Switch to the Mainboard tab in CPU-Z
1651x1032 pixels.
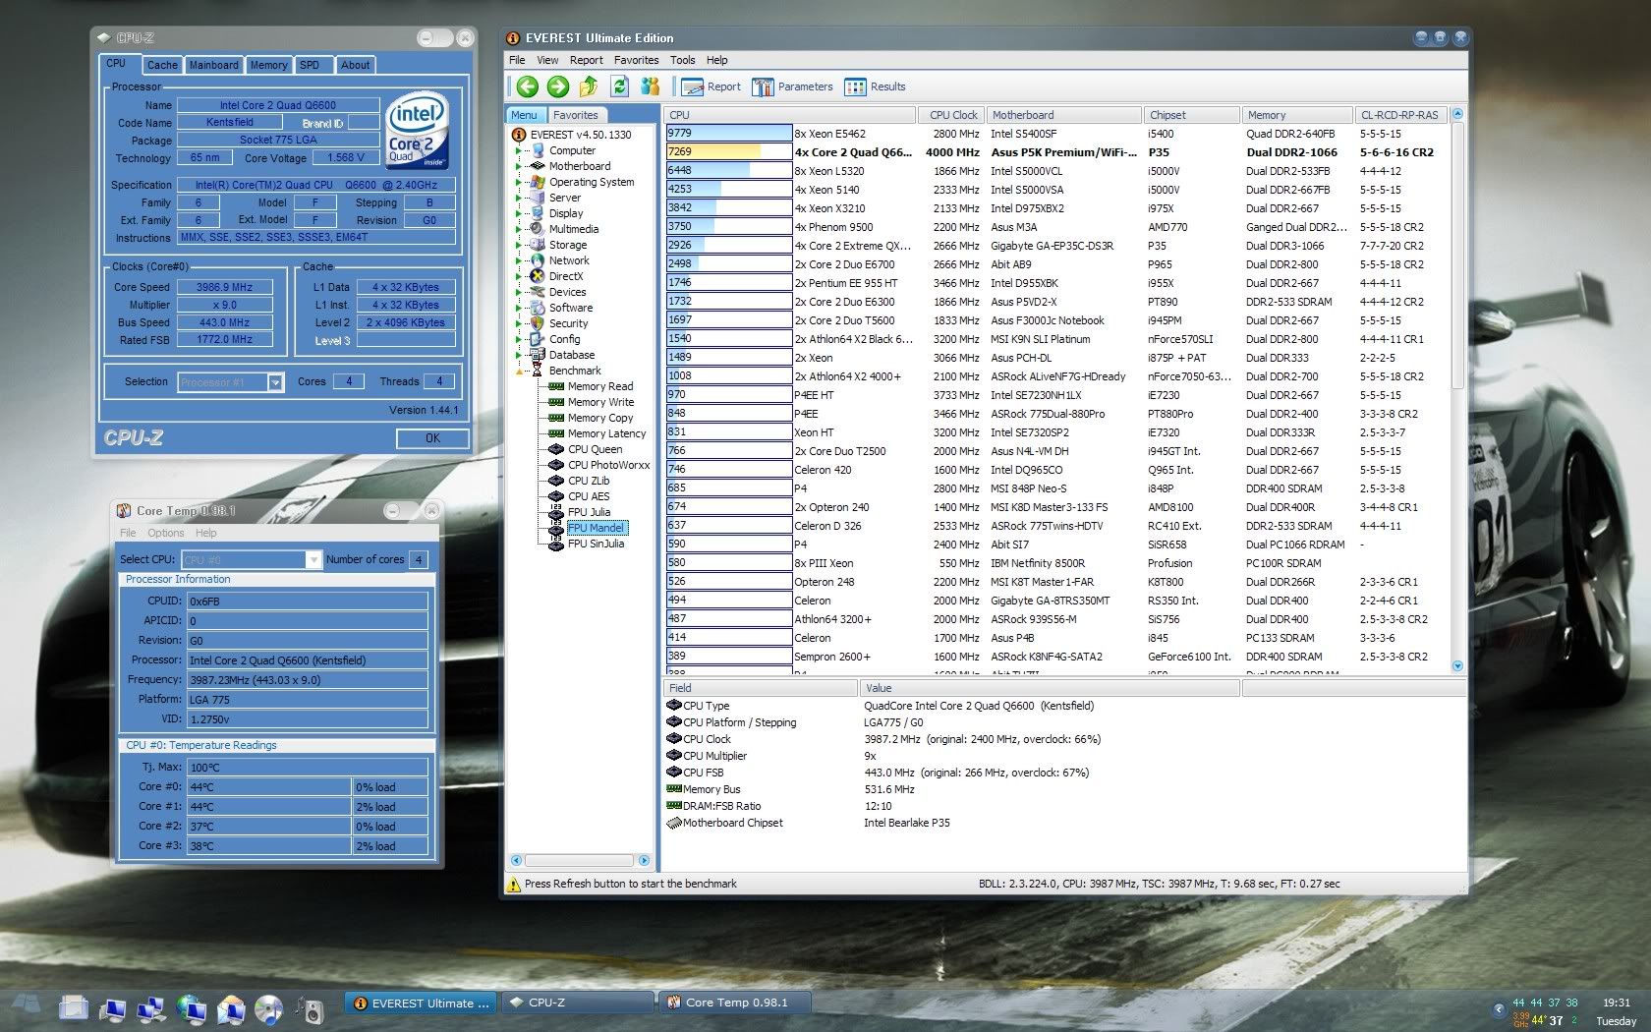[x=214, y=65]
